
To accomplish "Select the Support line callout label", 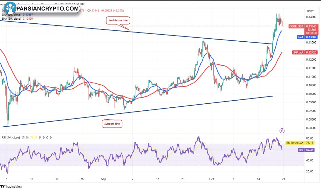I will coord(112,124).
